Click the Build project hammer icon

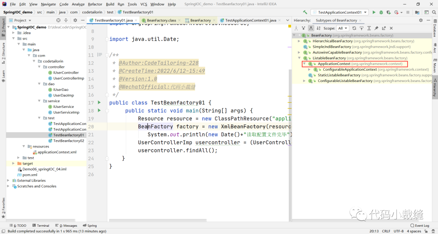[305, 13]
